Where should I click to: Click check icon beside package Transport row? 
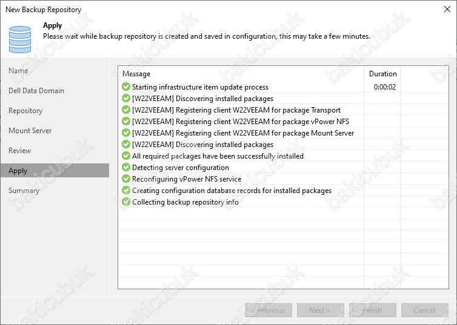[x=126, y=110]
